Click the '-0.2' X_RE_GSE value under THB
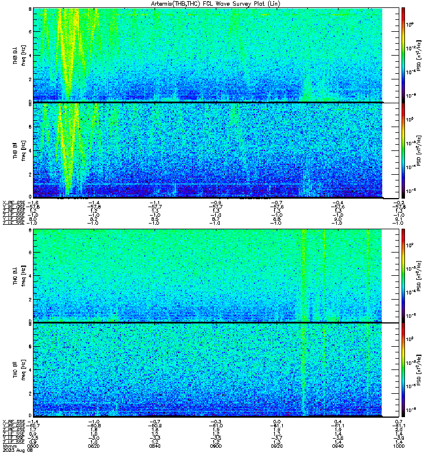Viewport: 426px width, 454px height. 399,203
